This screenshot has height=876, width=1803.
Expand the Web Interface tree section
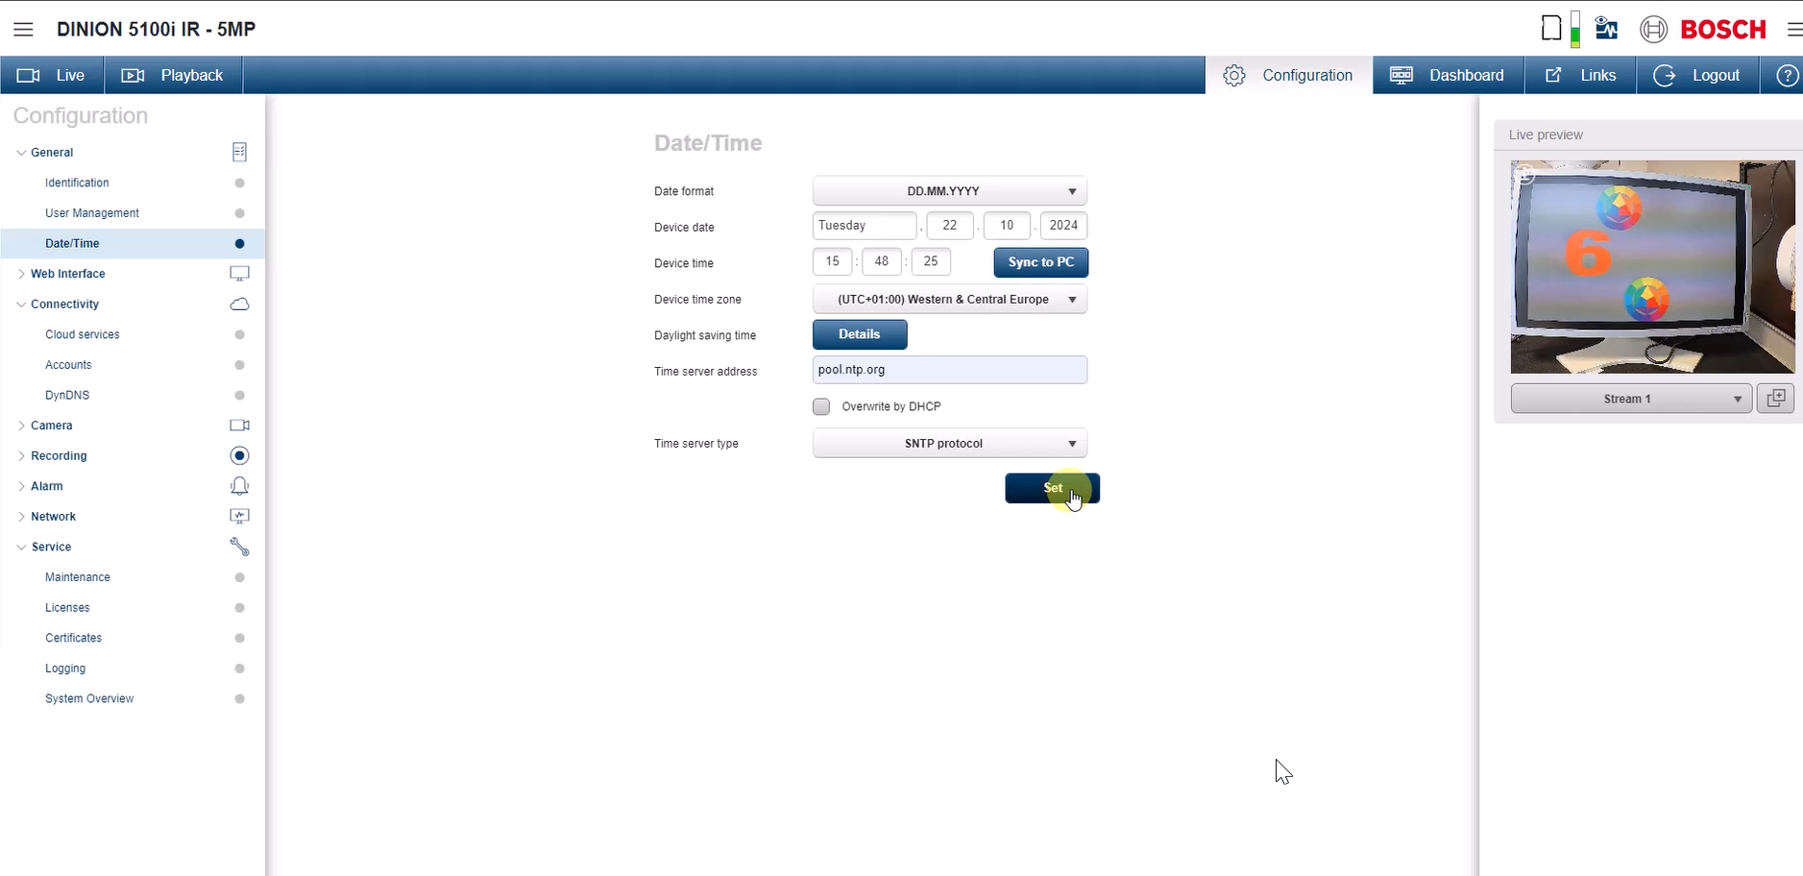point(21,274)
